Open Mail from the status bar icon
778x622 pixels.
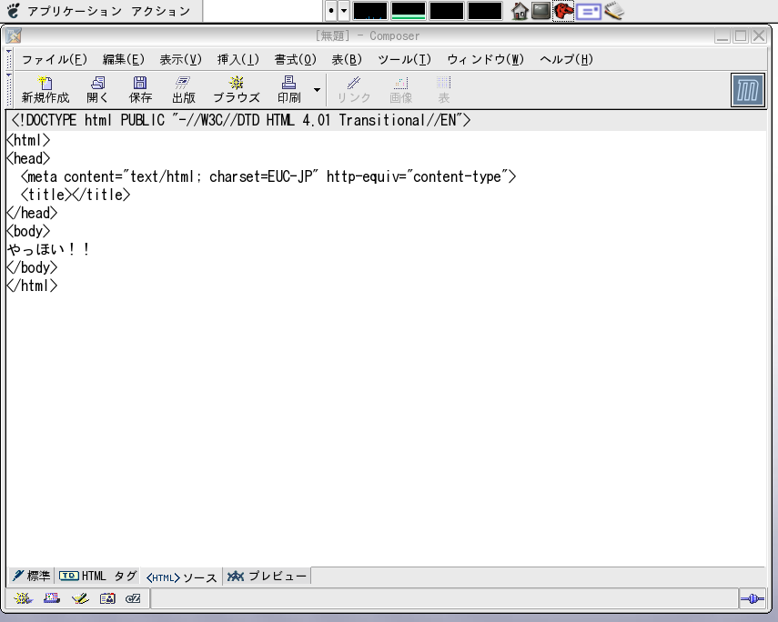(x=52, y=598)
